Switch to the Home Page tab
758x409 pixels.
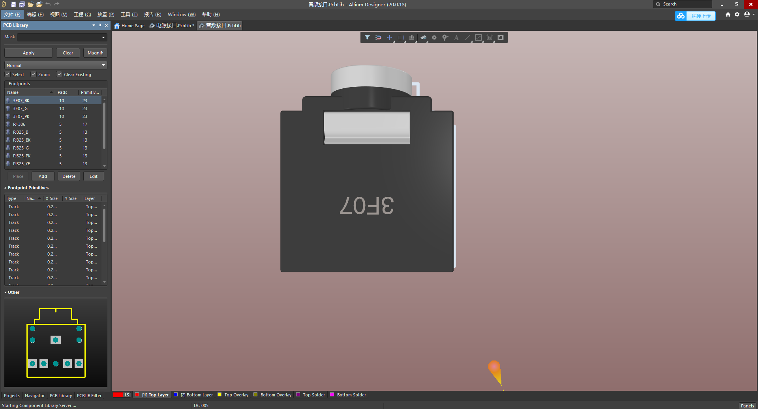click(129, 26)
